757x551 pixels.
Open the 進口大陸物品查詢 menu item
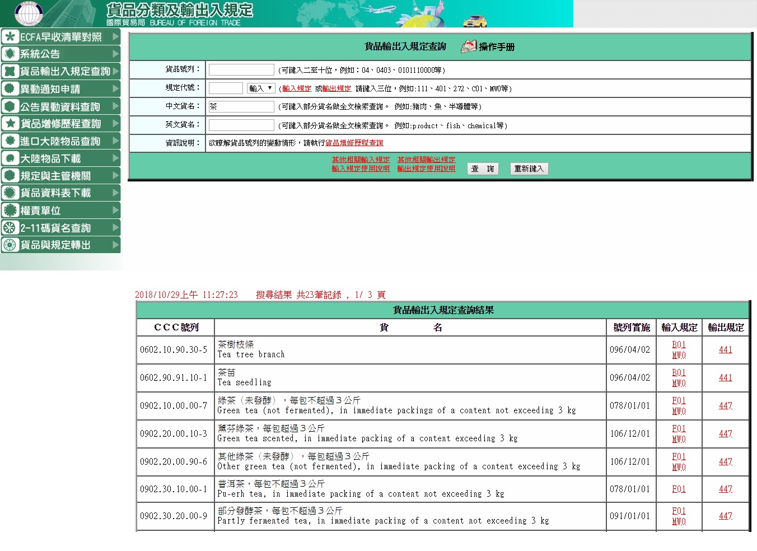coord(60,141)
